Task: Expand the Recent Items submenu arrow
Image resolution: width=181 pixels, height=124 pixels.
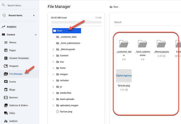Action: 34,15
